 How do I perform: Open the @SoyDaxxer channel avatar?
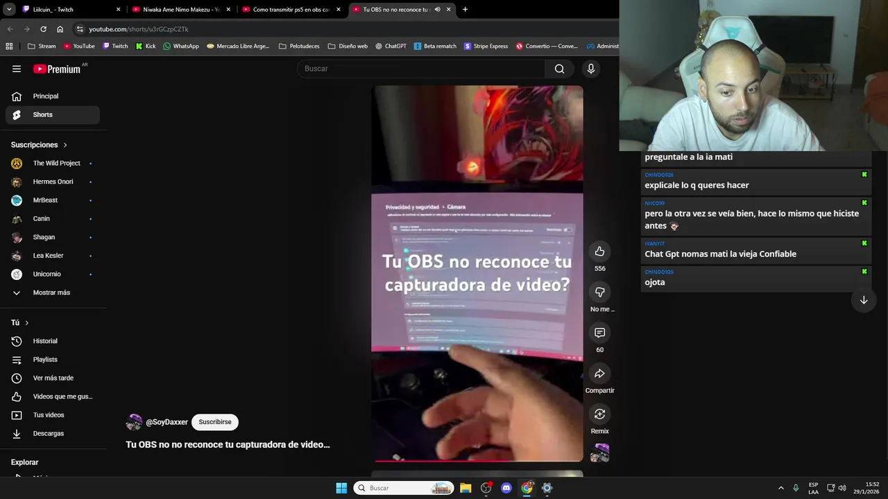[134, 422]
